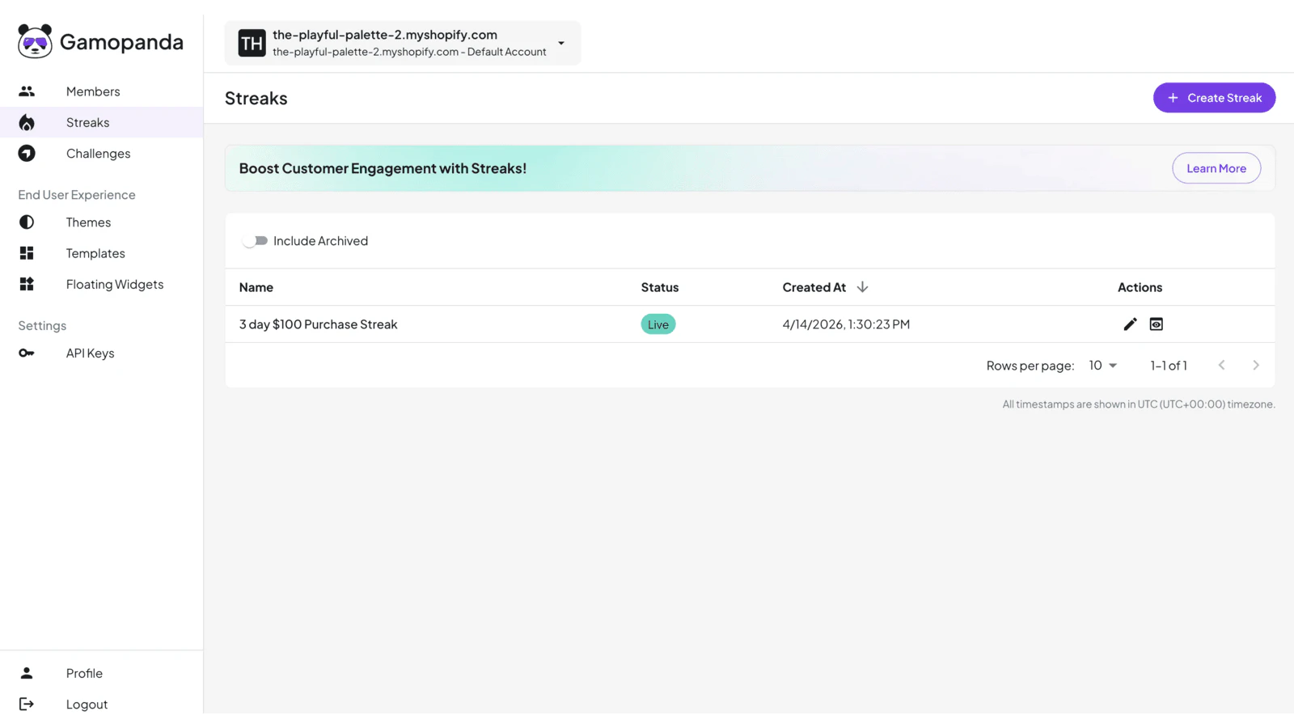The image size is (1294, 728).
Task: Click the Members people icon
Action: click(x=27, y=91)
